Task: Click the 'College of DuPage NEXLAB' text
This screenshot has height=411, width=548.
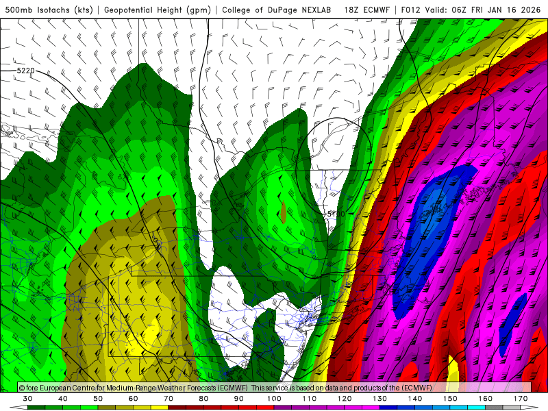Action: (x=277, y=10)
